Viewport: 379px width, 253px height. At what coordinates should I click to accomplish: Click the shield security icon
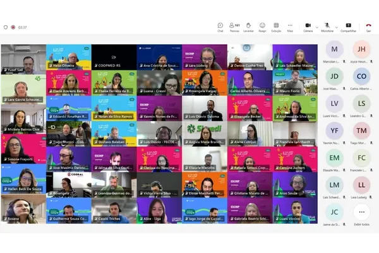(x=6, y=28)
